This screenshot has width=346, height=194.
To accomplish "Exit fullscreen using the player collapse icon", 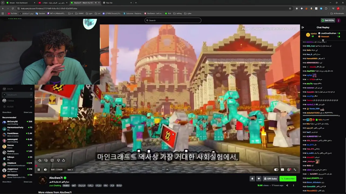I will (295, 170).
